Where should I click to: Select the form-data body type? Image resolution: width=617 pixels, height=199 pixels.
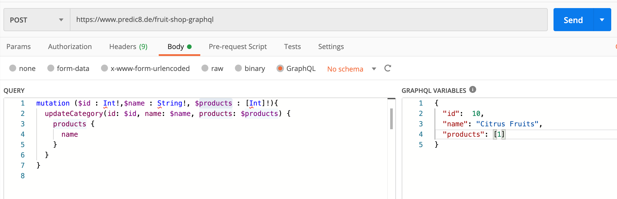[x=51, y=68]
